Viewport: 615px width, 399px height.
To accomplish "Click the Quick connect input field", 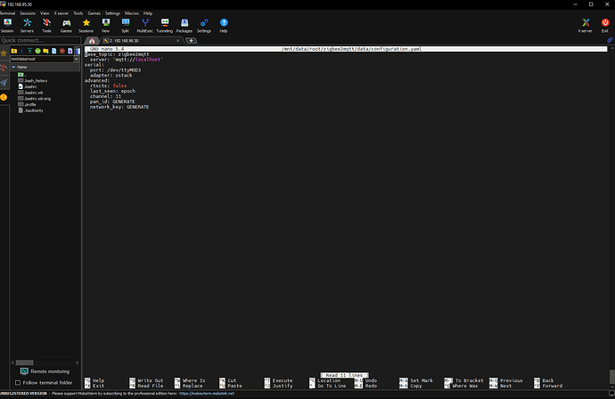I will click(40, 40).
